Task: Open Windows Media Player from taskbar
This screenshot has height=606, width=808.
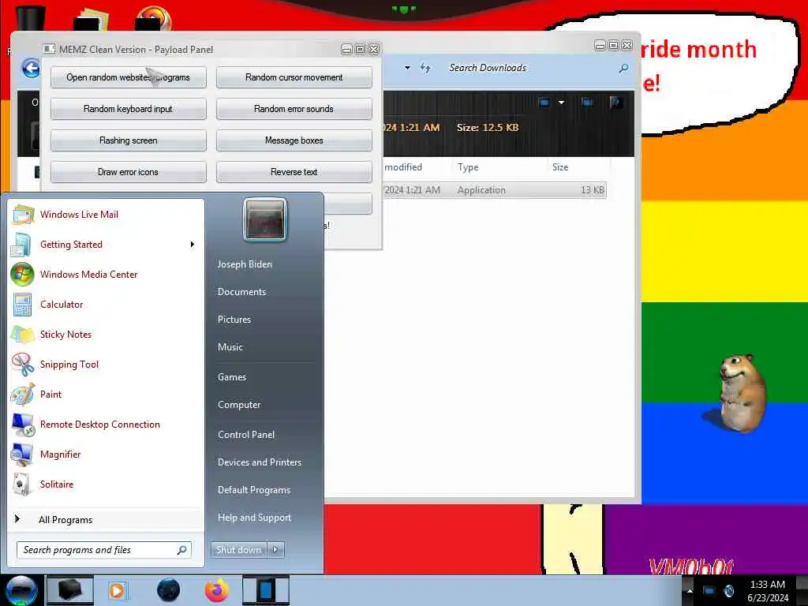Action: coord(117,590)
